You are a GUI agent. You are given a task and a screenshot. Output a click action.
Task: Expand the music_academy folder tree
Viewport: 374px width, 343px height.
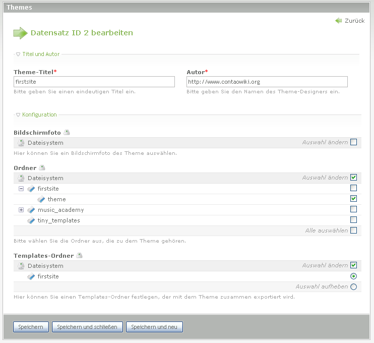tap(21, 210)
